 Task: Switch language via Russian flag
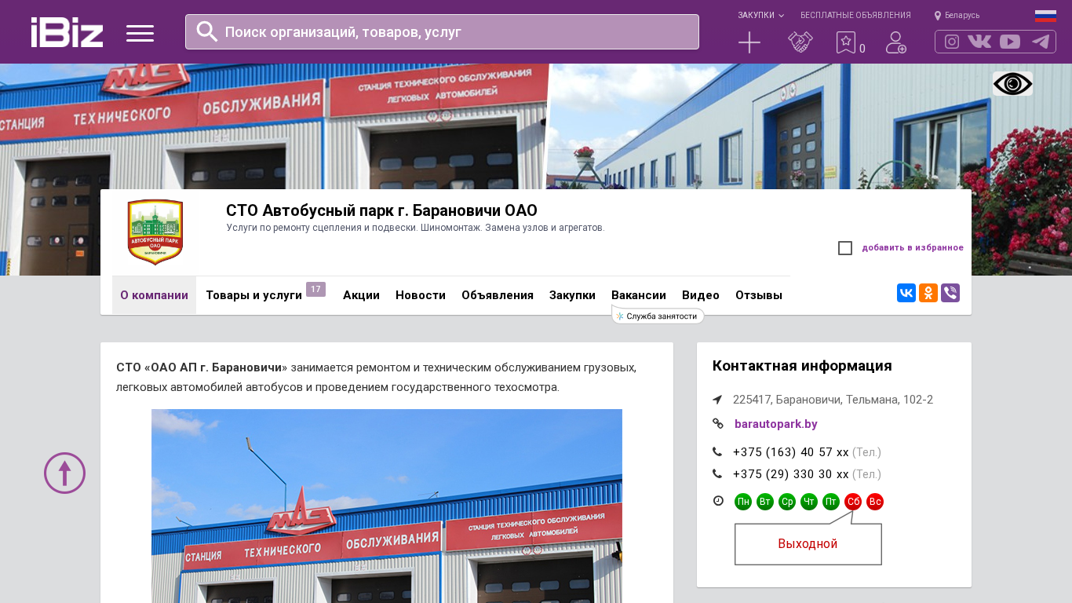pos(1045,16)
